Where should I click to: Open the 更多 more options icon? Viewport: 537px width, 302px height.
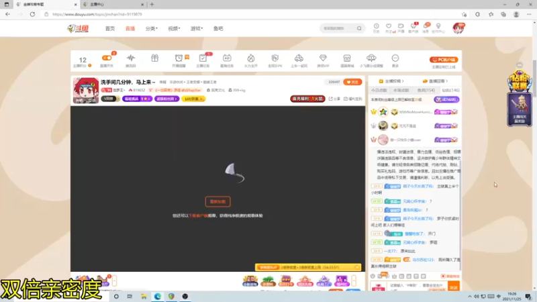point(395,60)
